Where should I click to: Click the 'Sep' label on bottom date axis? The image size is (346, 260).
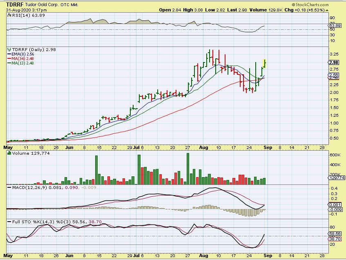pyautogui.click(x=268, y=256)
